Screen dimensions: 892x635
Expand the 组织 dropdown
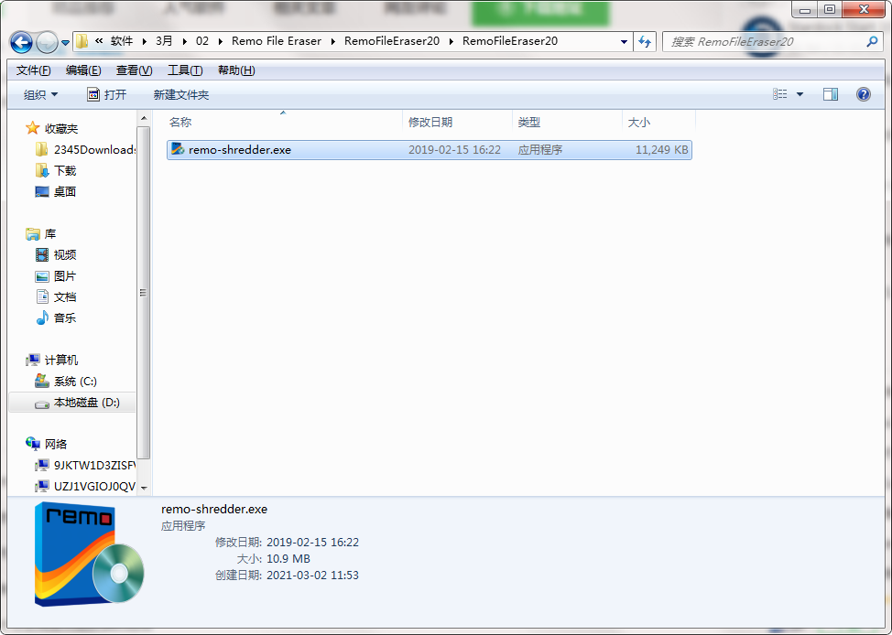40,94
